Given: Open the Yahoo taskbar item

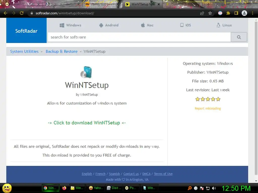Looking at the screenshot, I should (96, 188).
